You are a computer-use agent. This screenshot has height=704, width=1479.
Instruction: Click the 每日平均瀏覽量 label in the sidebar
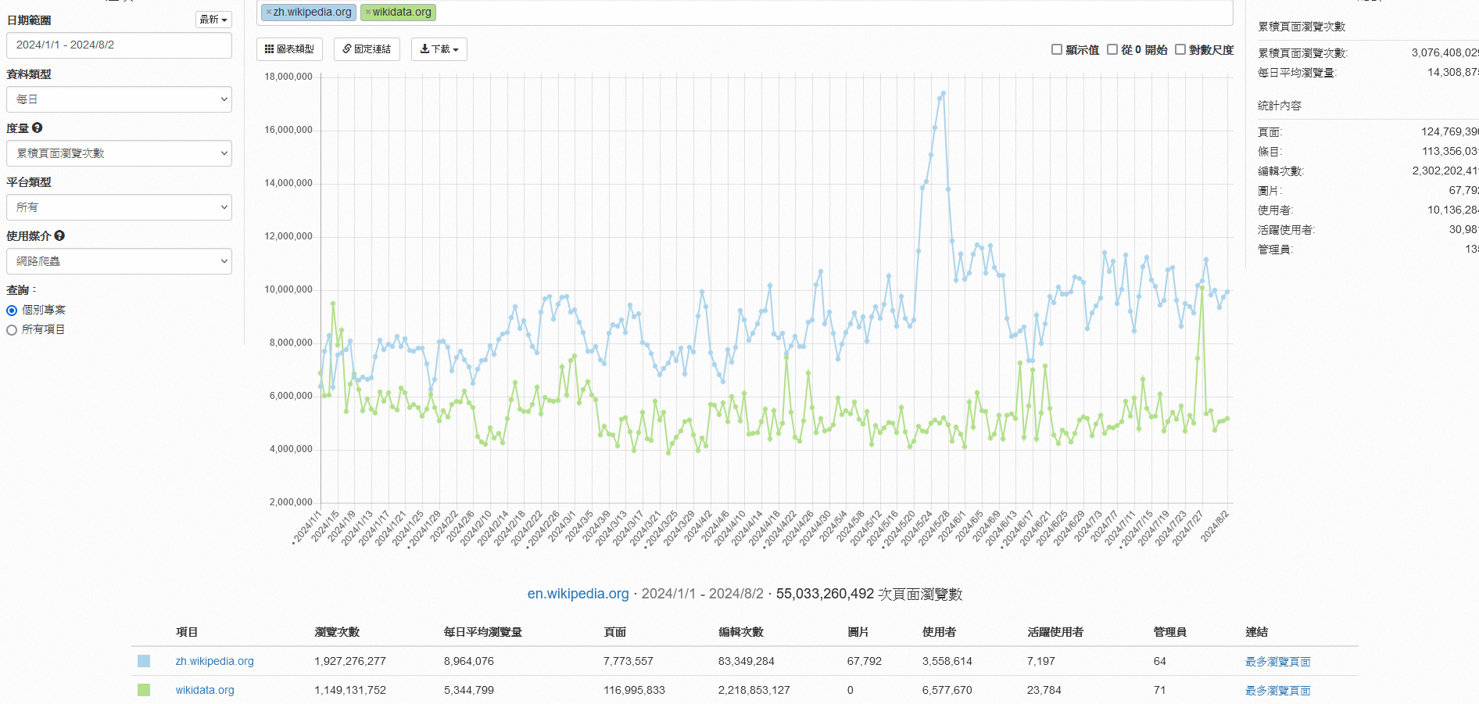(1297, 73)
